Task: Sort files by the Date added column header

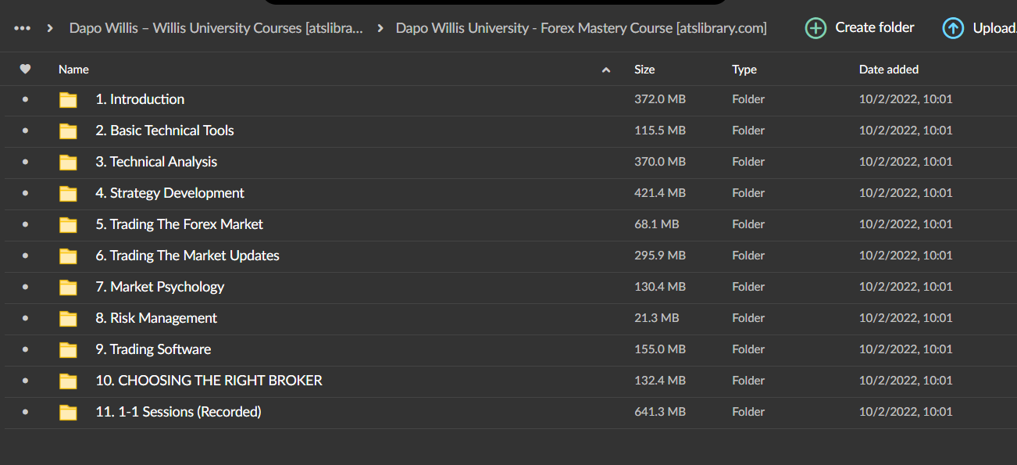Action: click(889, 70)
